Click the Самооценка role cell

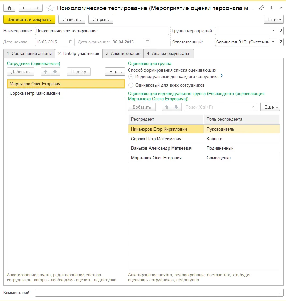[242, 158]
